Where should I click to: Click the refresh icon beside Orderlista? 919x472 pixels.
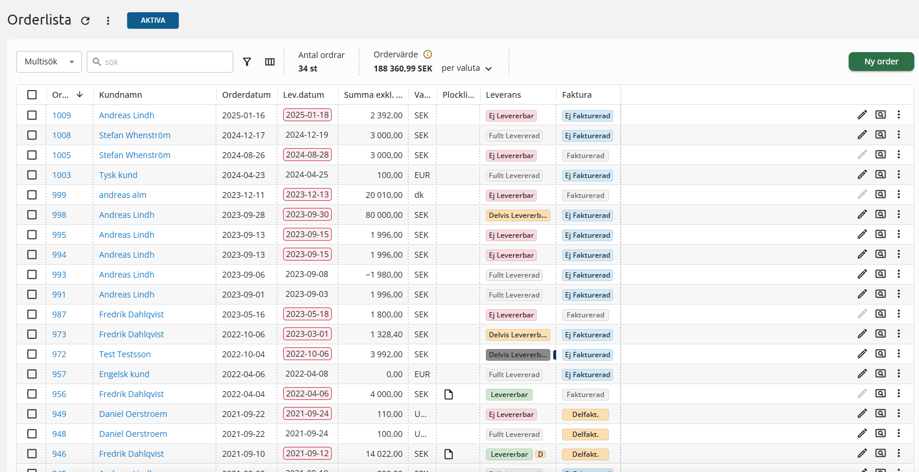(86, 20)
